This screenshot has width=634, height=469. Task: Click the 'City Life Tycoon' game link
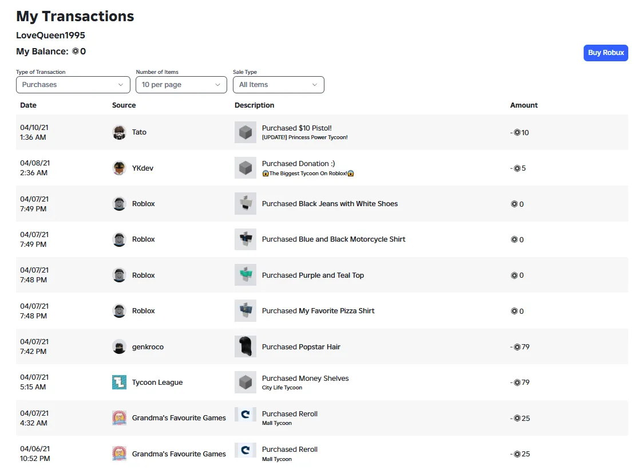(282, 388)
